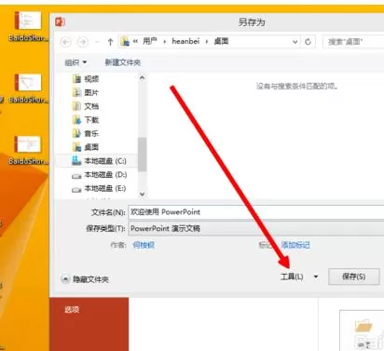Click 选项 in PowerPoint backstage sidebar
The width and height of the screenshot is (384, 351).
72,309
